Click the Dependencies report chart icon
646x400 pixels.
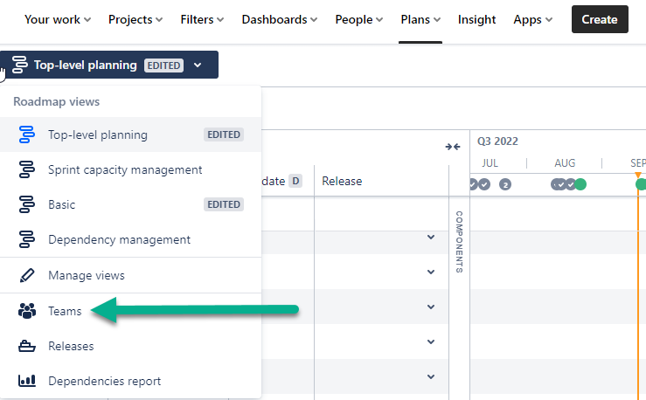click(x=26, y=381)
